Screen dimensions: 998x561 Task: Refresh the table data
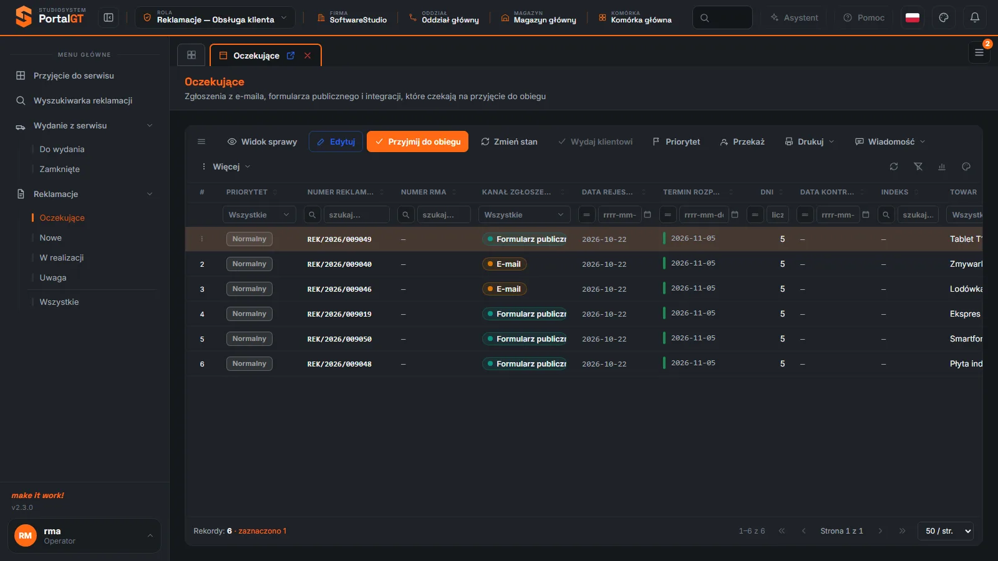(894, 166)
